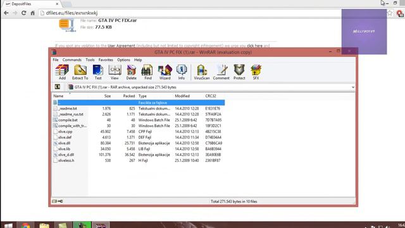This screenshot has height=228, width=405.
Task: Open the Windows Start button
Action: (8, 225)
